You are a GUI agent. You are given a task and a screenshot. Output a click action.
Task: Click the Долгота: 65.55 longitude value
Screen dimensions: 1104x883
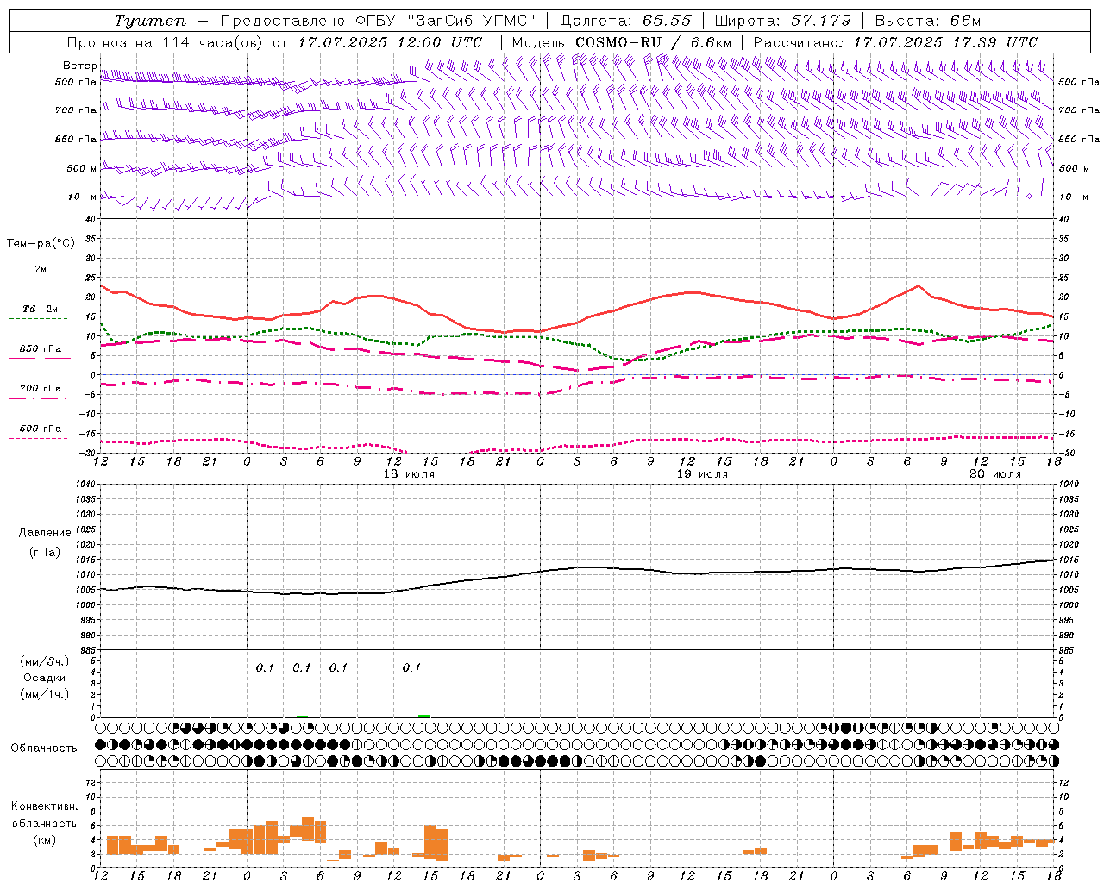coord(626,21)
